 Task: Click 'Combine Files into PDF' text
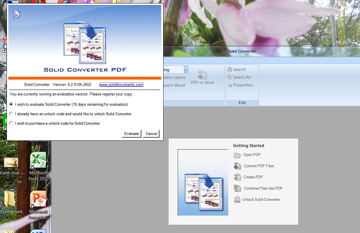click(263, 188)
